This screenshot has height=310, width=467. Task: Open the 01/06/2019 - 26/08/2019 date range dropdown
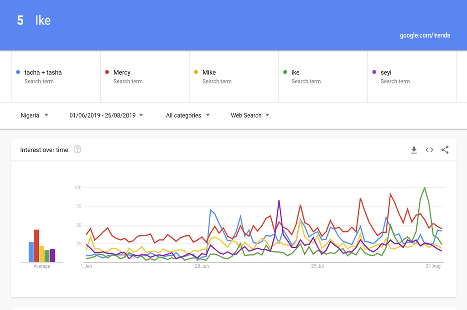coord(106,115)
